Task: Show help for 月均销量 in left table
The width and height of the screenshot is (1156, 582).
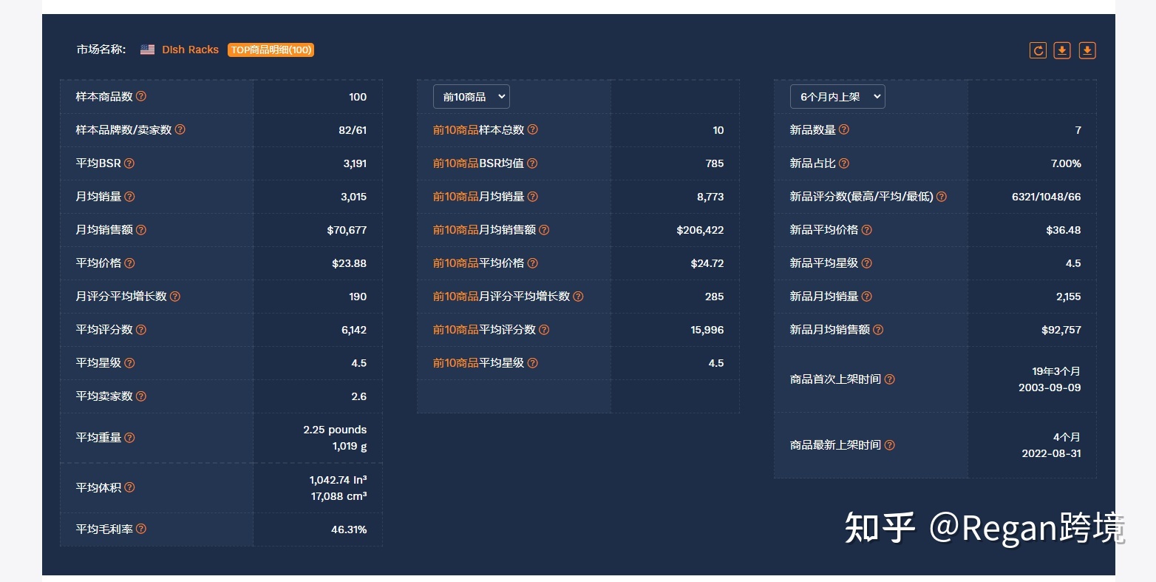Action: [x=129, y=196]
